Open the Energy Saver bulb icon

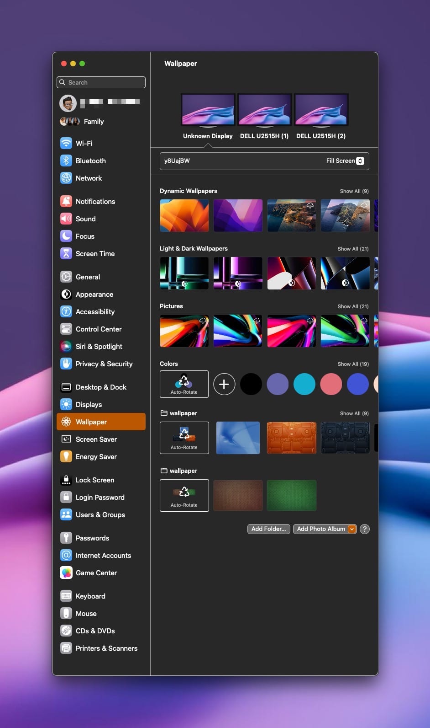tap(66, 456)
